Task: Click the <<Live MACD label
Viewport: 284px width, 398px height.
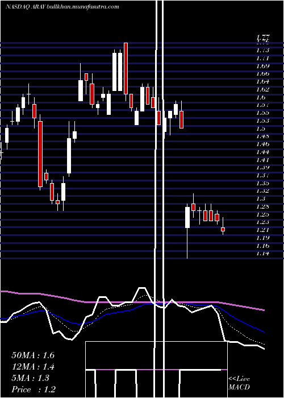Action: (x=239, y=383)
